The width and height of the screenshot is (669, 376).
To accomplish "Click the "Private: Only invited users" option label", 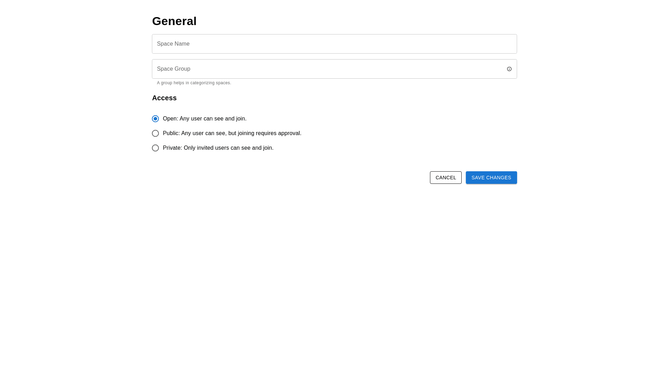I will pyautogui.click(x=218, y=148).
